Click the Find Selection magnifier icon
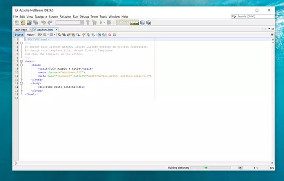Image resolution: width=284 pixels, height=181 pixels. pyautogui.click(x=59, y=35)
